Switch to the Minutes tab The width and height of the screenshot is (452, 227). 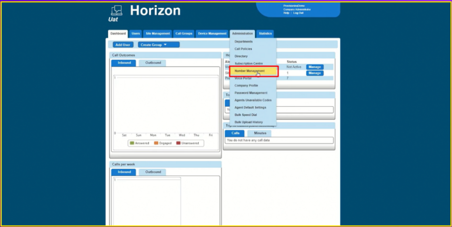click(x=259, y=133)
